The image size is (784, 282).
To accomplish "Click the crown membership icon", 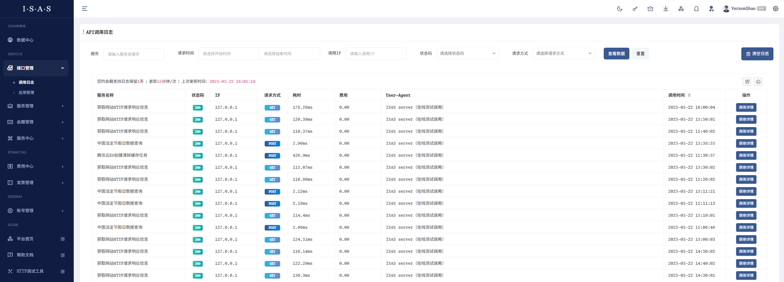I will [x=650, y=9].
